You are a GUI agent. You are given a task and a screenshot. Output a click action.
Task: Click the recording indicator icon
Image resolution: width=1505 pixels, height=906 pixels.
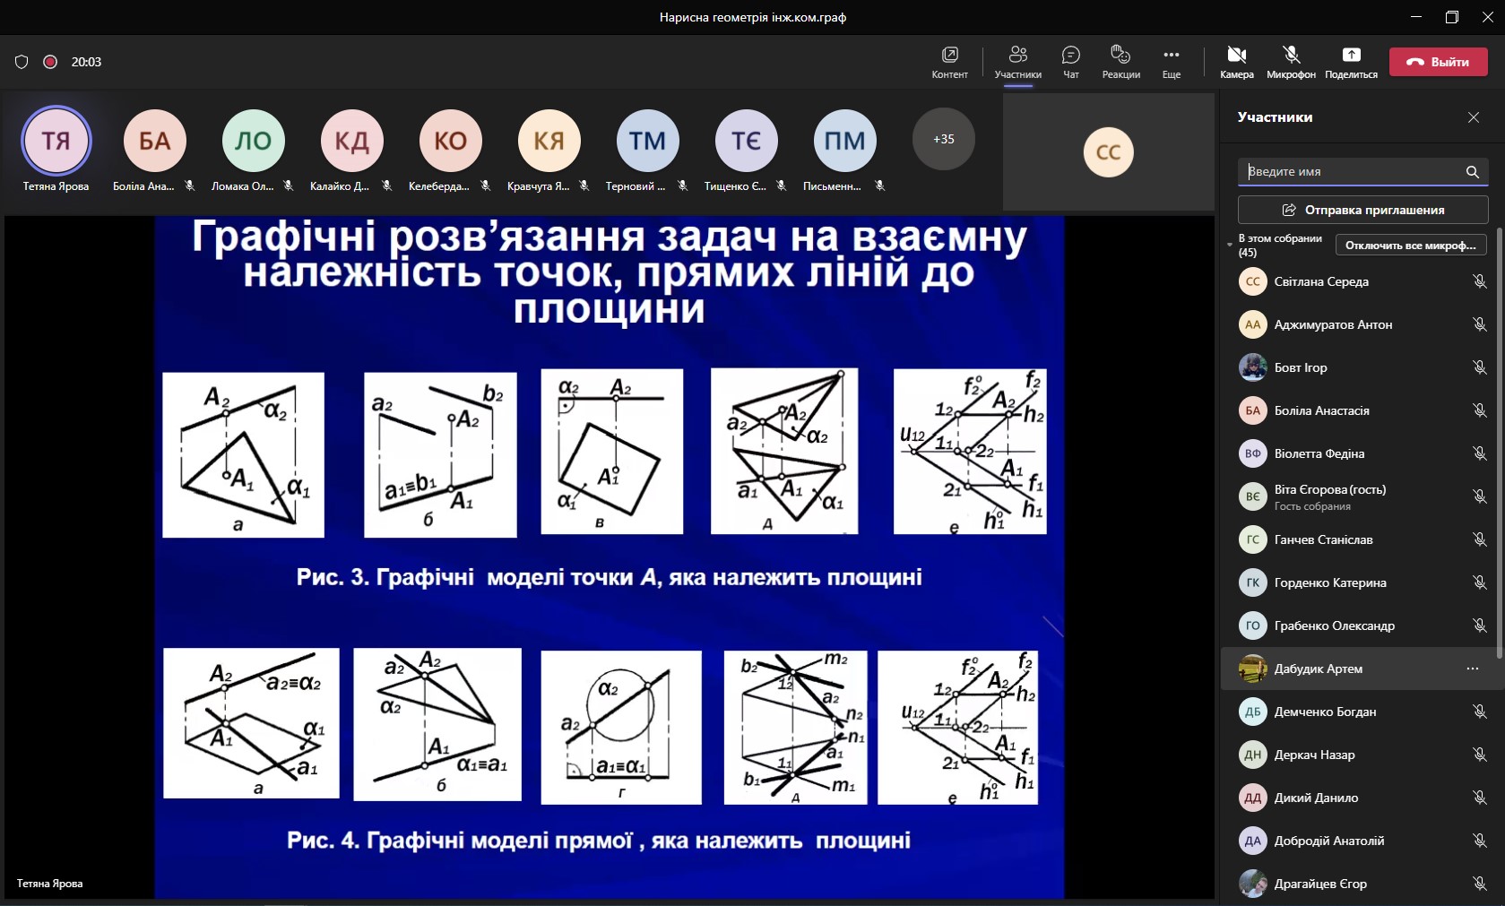point(50,62)
